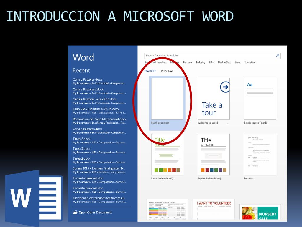Select the Facet design (blank) template
Viewport: 302px width, 227px height.
[x=167, y=154]
